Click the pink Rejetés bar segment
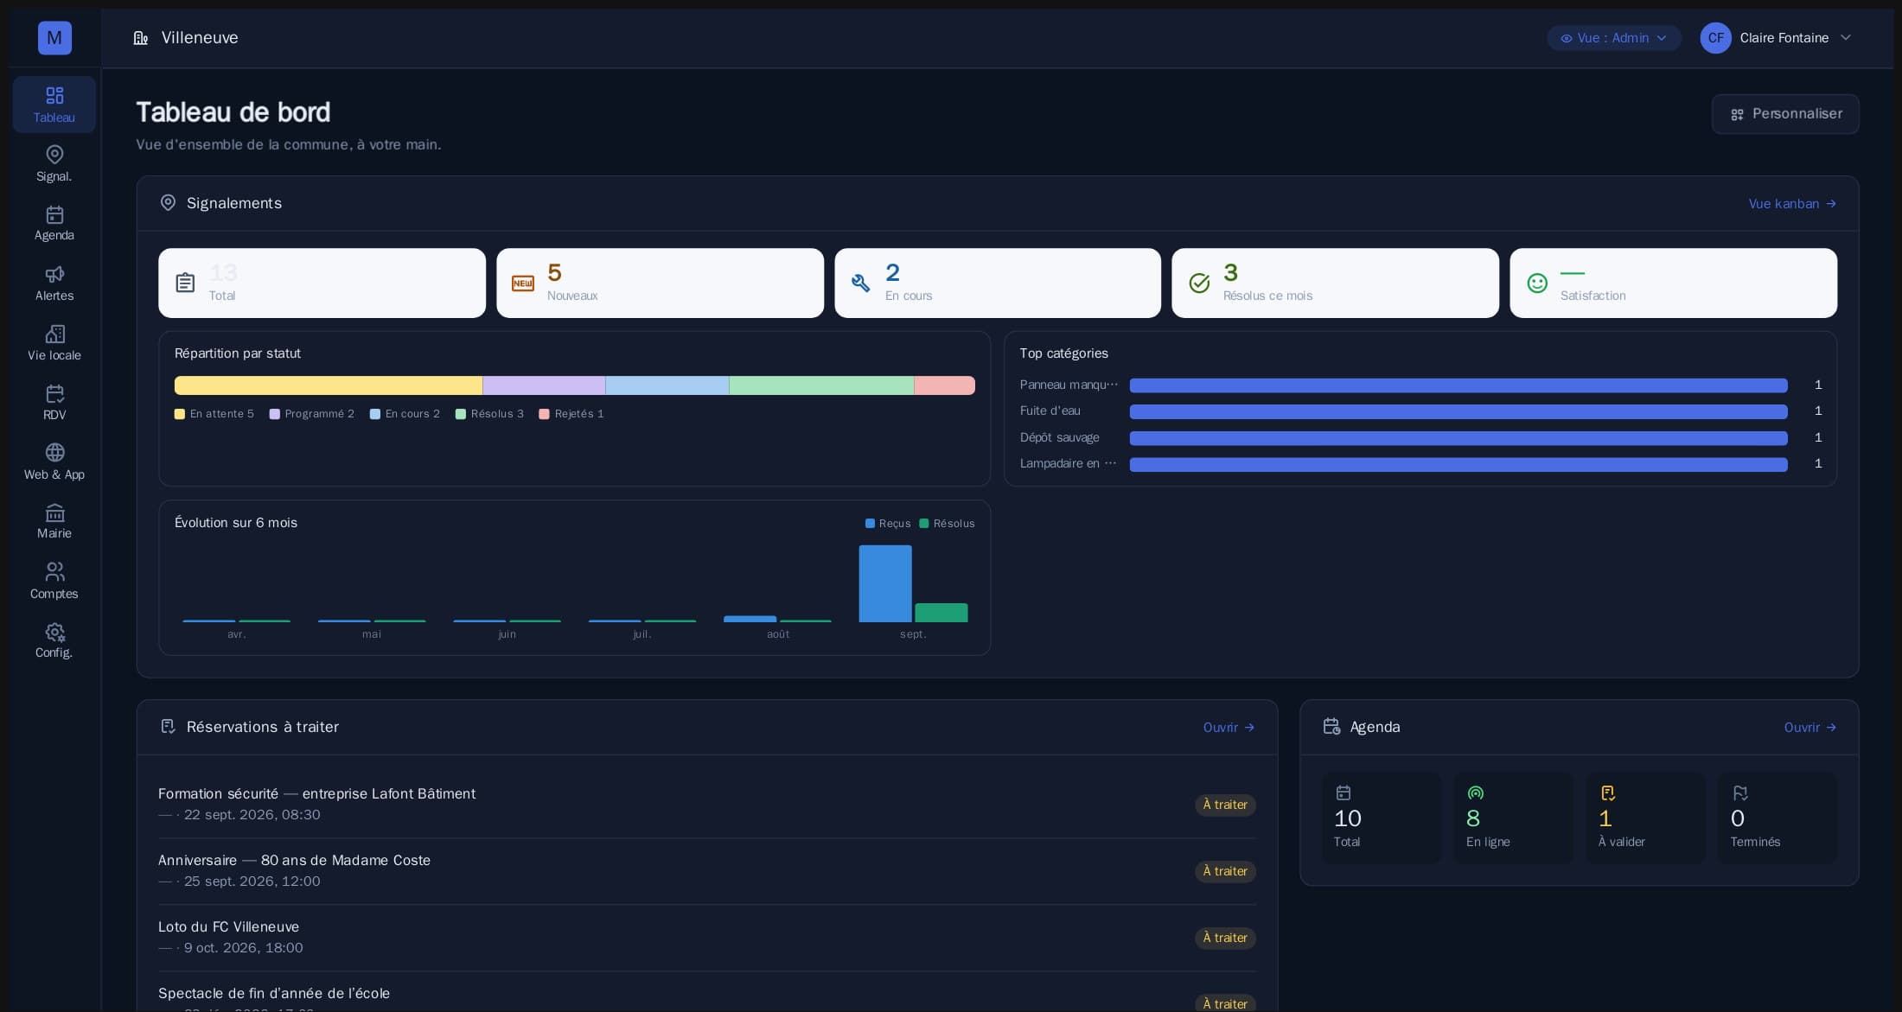 (x=945, y=385)
